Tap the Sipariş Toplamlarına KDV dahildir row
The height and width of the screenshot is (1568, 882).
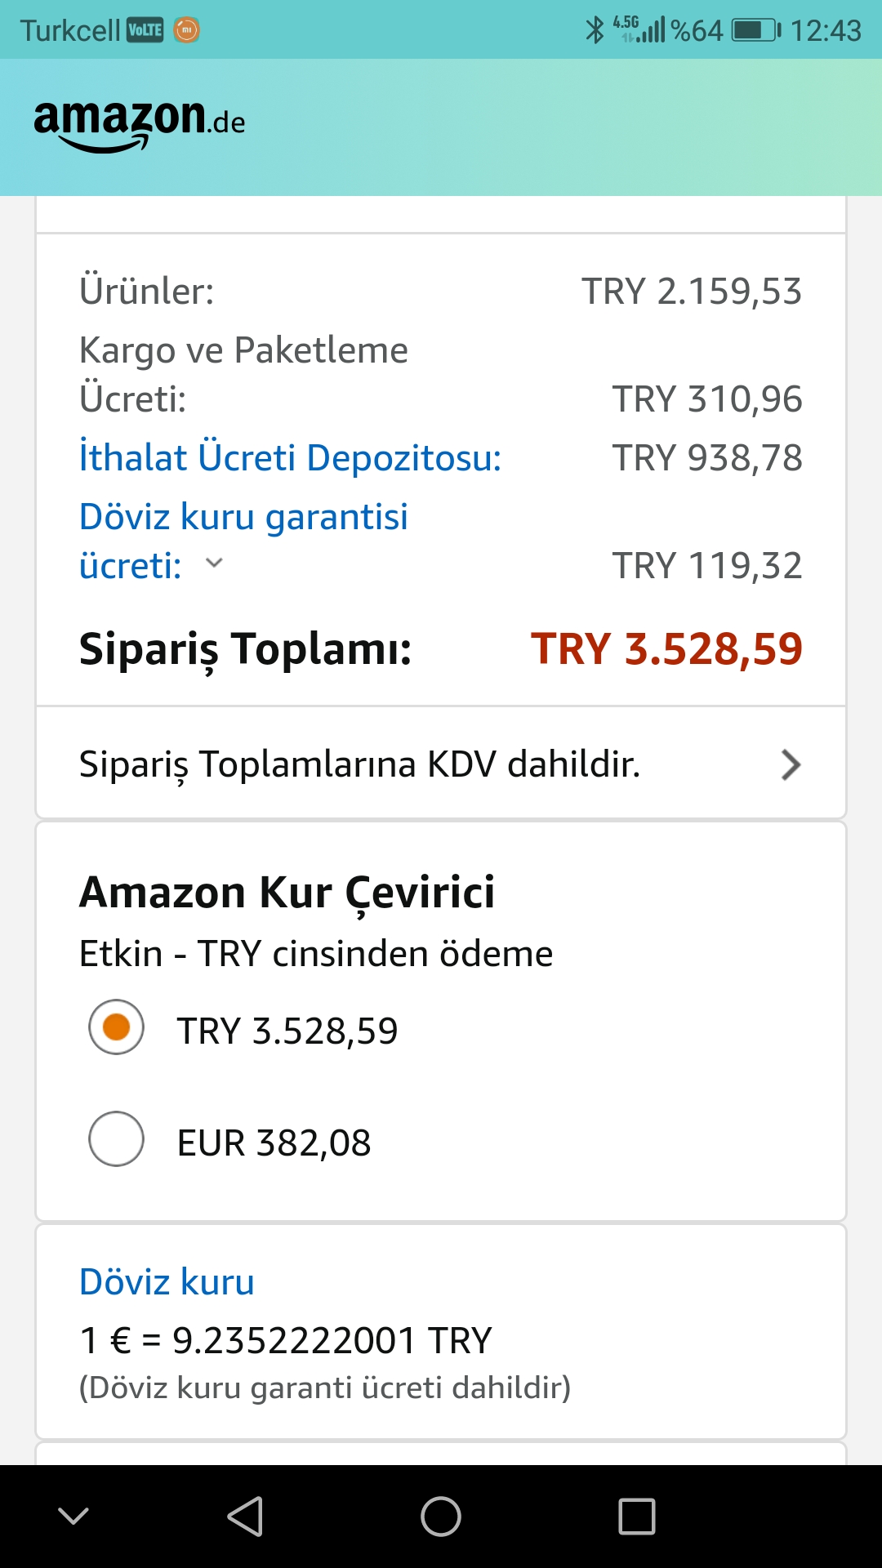tap(359, 765)
